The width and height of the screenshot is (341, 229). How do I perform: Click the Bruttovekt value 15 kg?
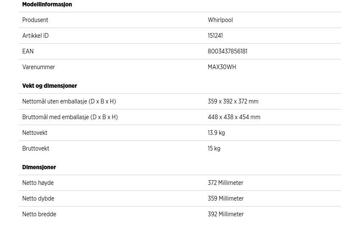pyautogui.click(x=214, y=148)
